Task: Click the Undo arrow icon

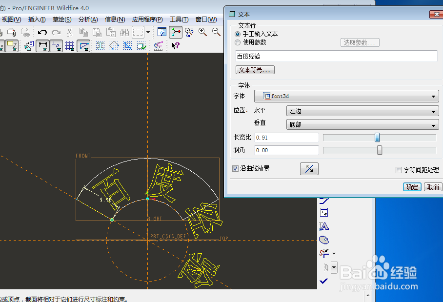Action: [x=42, y=32]
